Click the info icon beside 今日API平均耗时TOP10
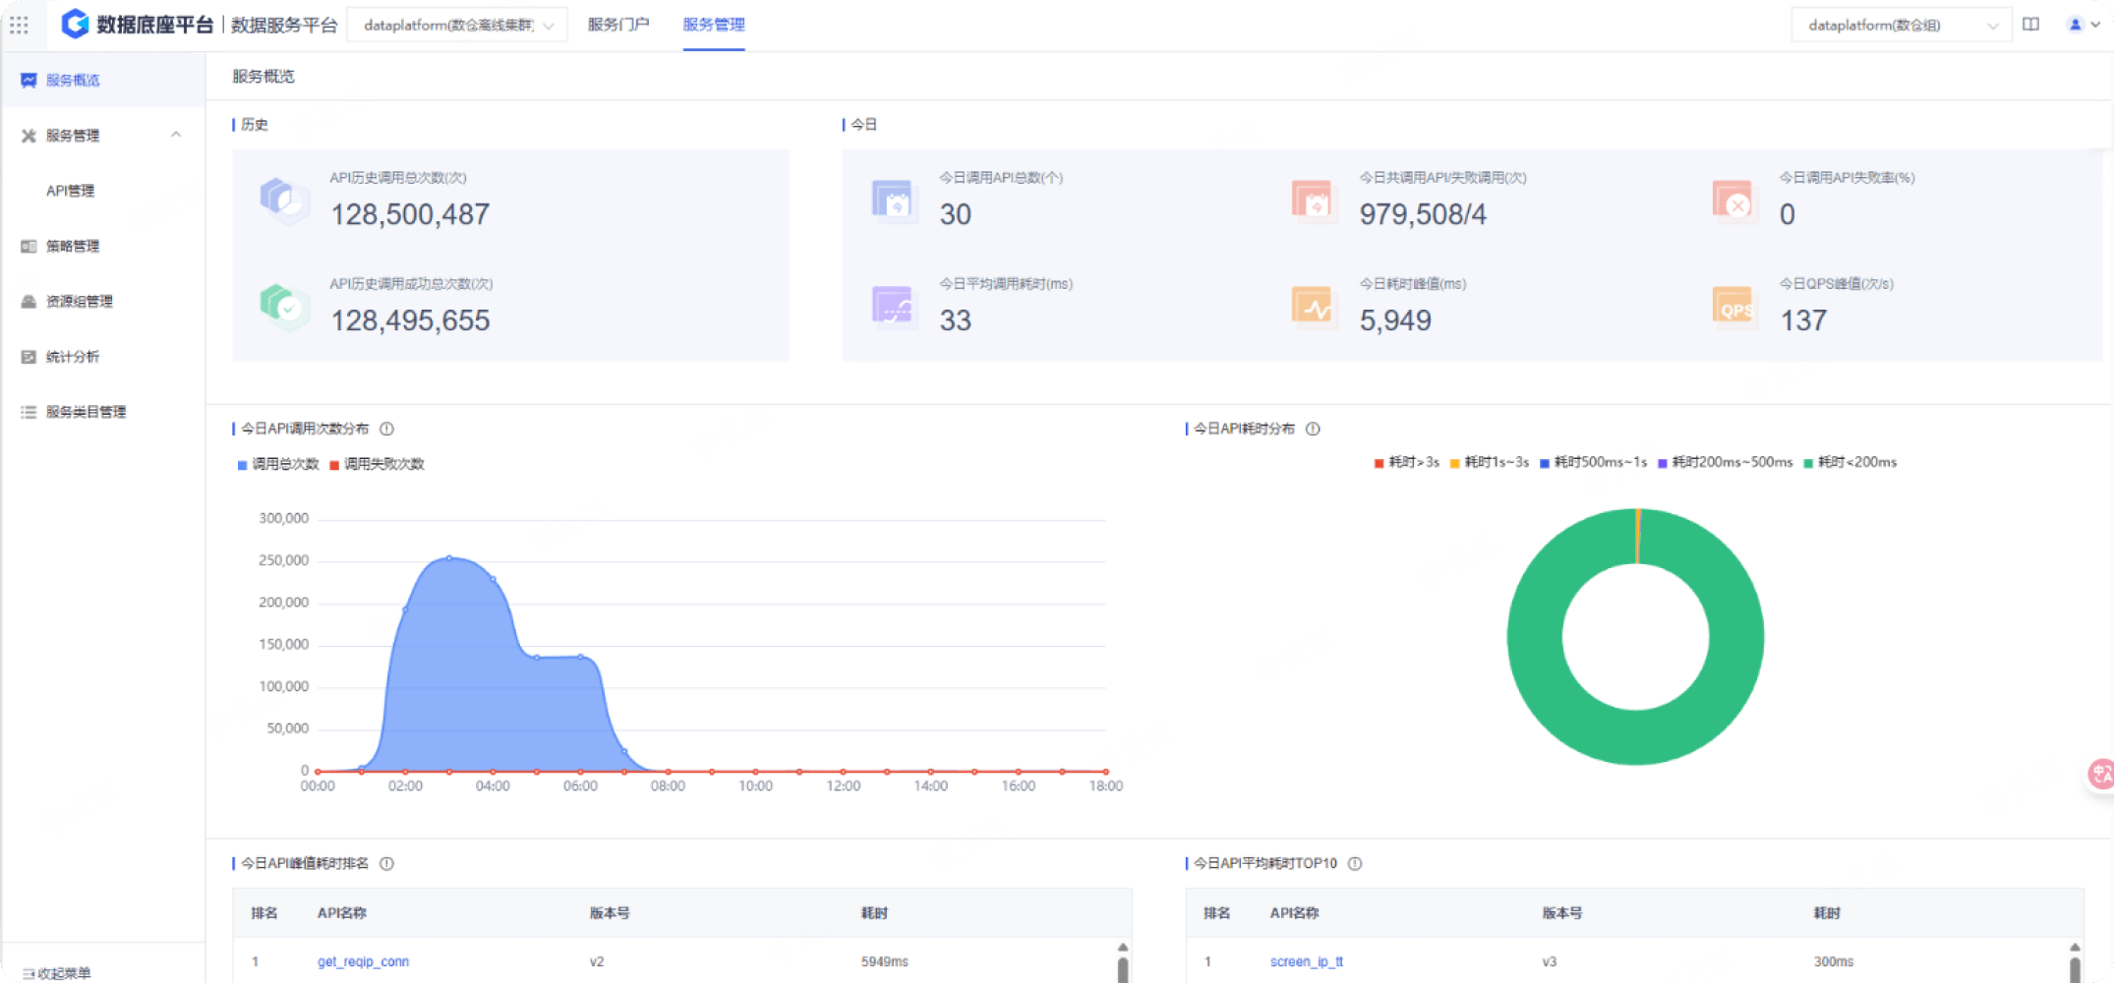 pyautogui.click(x=1355, y=863)
